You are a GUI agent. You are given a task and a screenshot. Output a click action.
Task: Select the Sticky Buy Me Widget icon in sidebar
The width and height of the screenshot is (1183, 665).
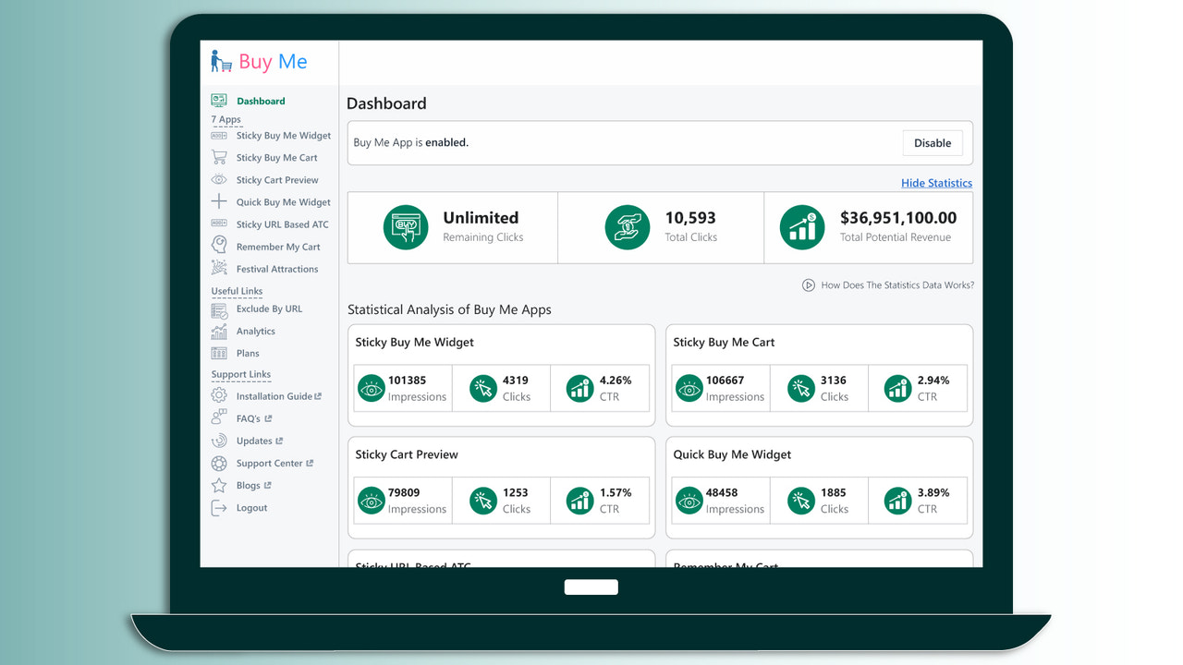[220, 135]
